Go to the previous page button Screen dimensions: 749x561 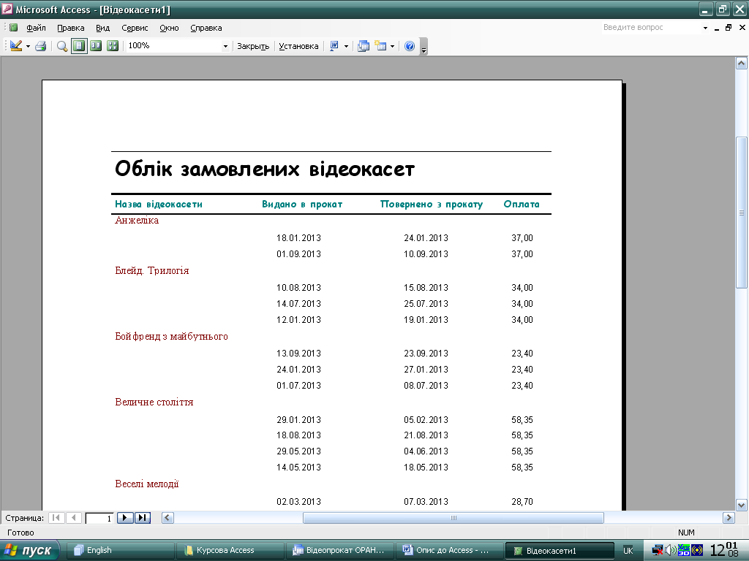pyautogui.click(x=74, y=518)
